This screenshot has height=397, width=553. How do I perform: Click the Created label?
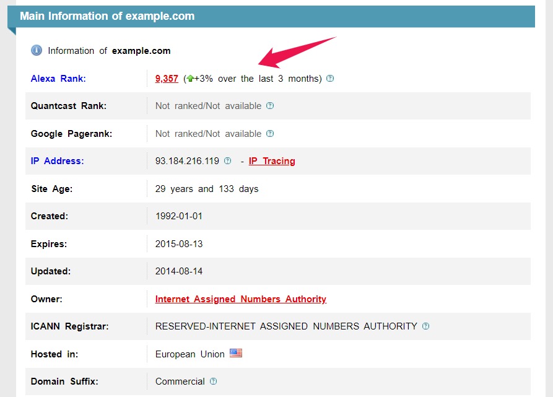pyautogui.click(x=50, y=216)
